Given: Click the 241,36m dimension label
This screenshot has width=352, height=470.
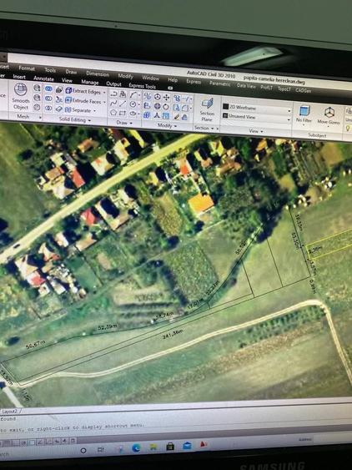Looking at the screenshot, I should pos(173,334).
